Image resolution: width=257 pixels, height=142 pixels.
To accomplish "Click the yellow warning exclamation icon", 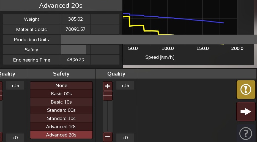I will coord(246,90).
